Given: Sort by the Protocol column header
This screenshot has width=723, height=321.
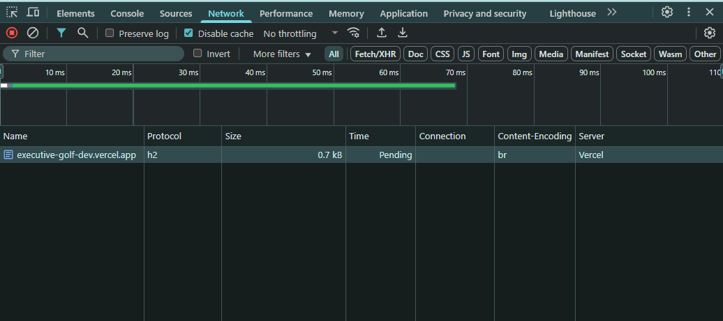Looking at the screenshot, I should pyautogui.click(x=183, y=136).
